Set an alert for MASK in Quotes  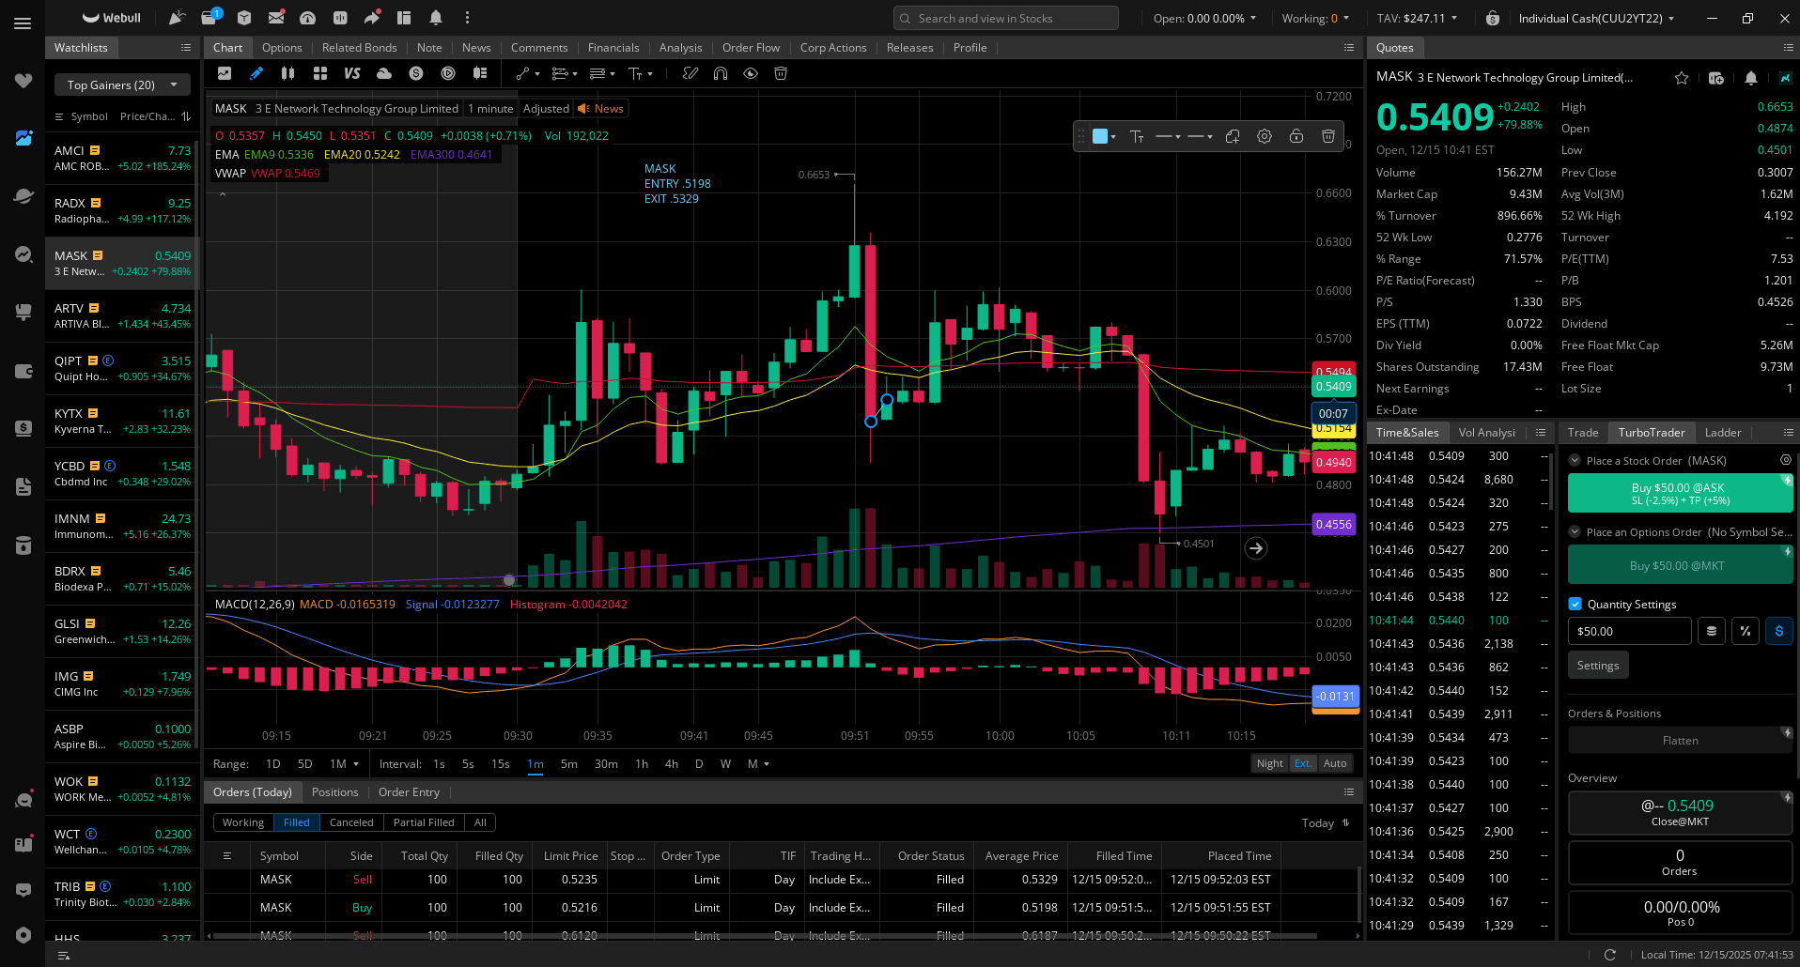coord(1751,78)
